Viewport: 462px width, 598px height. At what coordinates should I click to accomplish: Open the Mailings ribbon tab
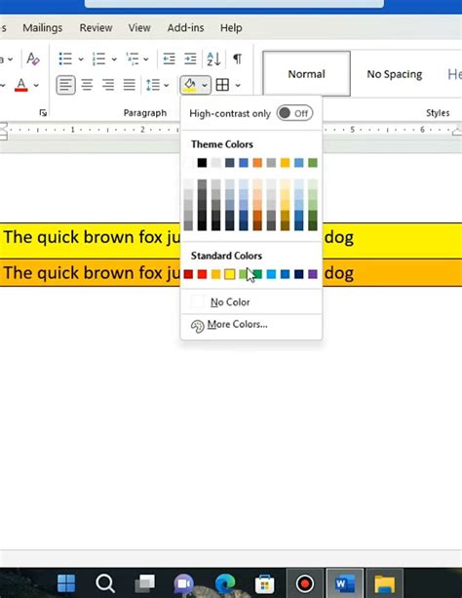point(42,28)
